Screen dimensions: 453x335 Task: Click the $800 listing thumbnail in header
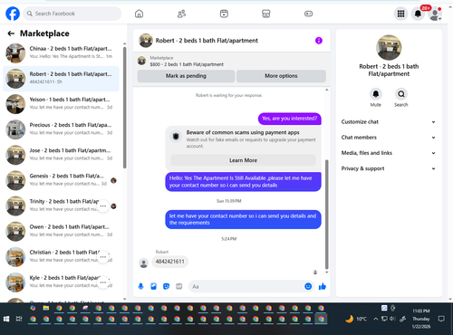pyautogui.click(x=141, y=61)
